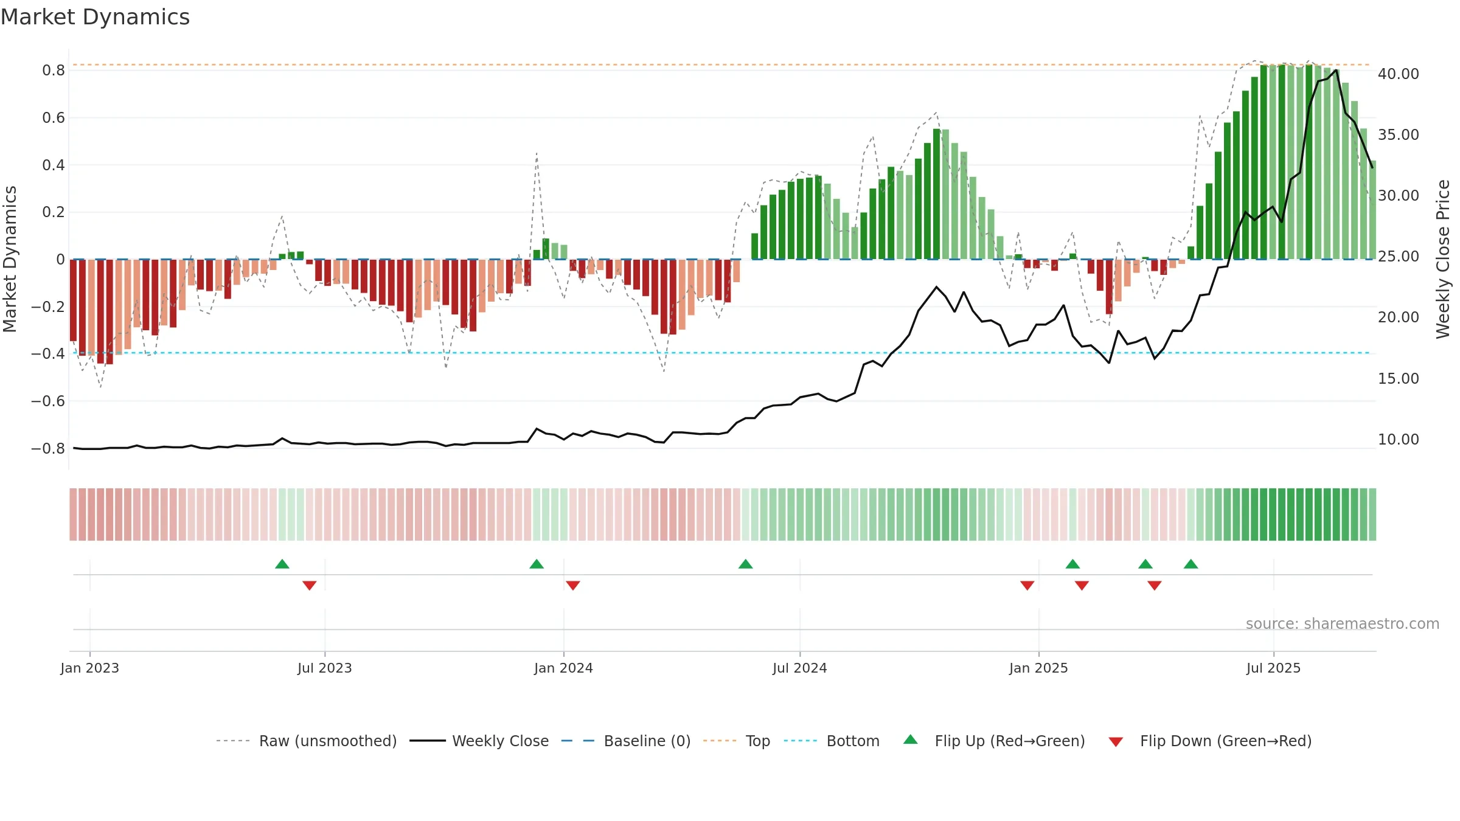Click green triangle icon in legend
1460x821 pixels.
pos(911,740)
